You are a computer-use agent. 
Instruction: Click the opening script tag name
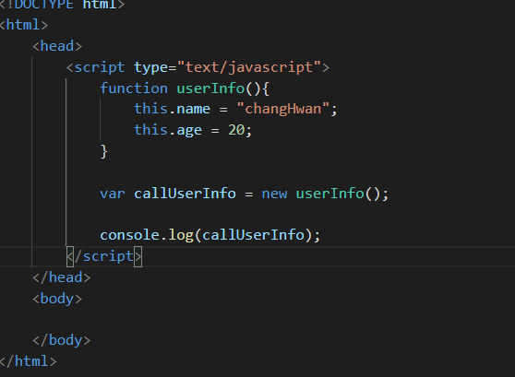click(x=100, y=67)
